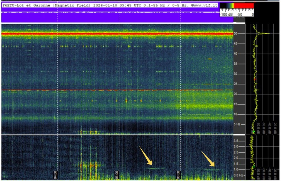281x181 pixels.
Task: Click the 5 Hz frequency axis label
Action: tap(237, 124)
